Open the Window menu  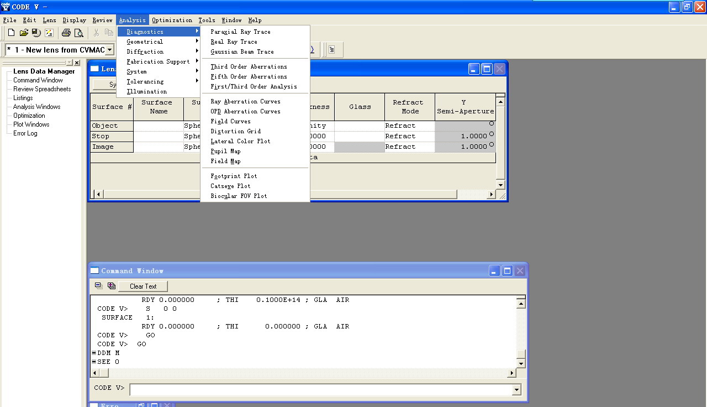[x=231, y=20]
